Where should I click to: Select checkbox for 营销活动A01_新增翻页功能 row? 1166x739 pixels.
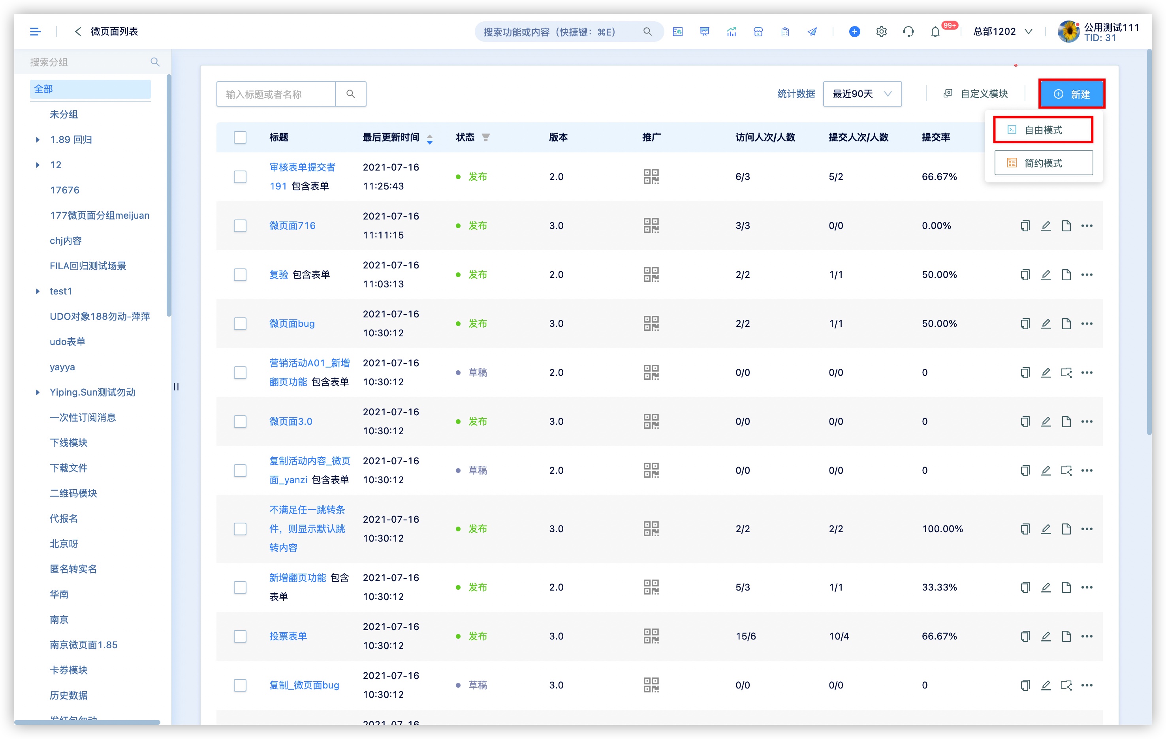click(240, 373)
